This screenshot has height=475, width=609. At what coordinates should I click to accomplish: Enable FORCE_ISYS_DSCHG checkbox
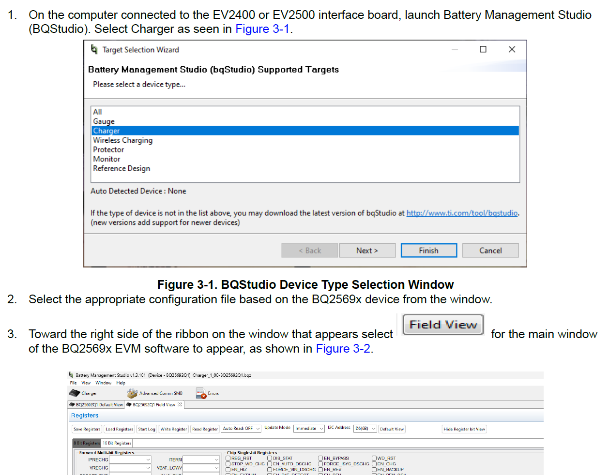320,464
